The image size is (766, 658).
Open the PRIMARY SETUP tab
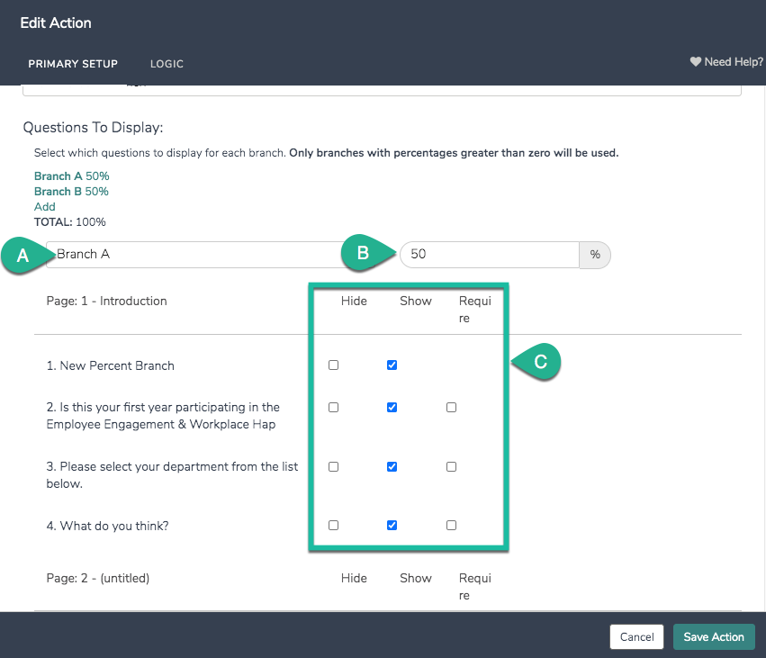[73, 64]
